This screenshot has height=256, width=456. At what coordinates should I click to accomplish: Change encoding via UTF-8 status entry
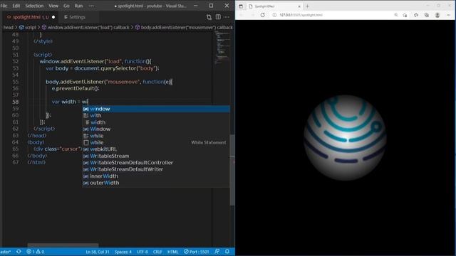[x=142, y=252]
